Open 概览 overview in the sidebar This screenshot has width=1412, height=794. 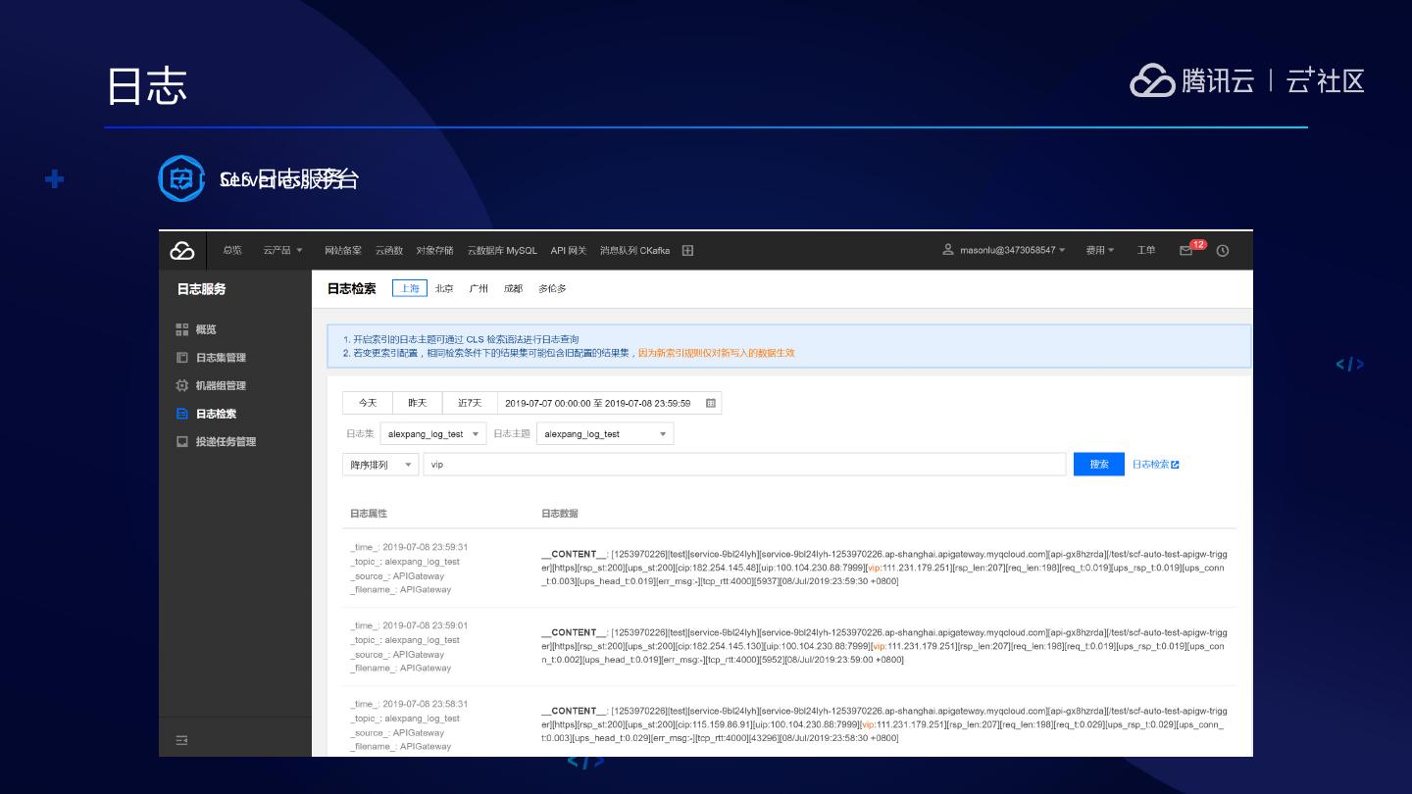(x=205, y=329)
